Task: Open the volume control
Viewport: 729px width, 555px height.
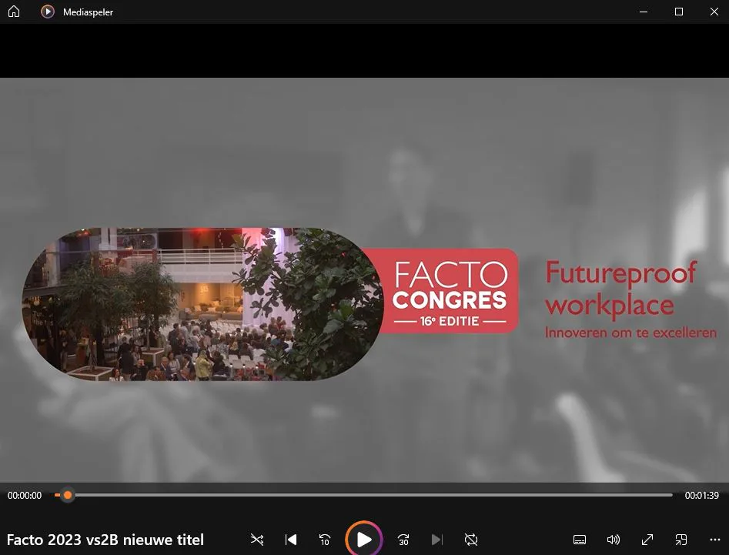Action: click(614, 539)
